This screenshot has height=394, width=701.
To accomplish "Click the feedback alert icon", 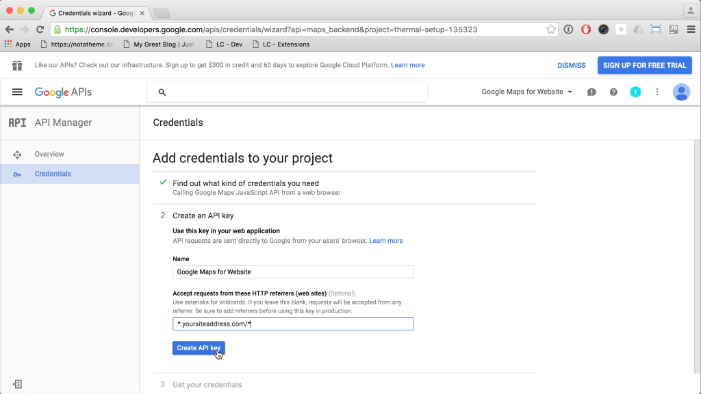I will (591, 92).
